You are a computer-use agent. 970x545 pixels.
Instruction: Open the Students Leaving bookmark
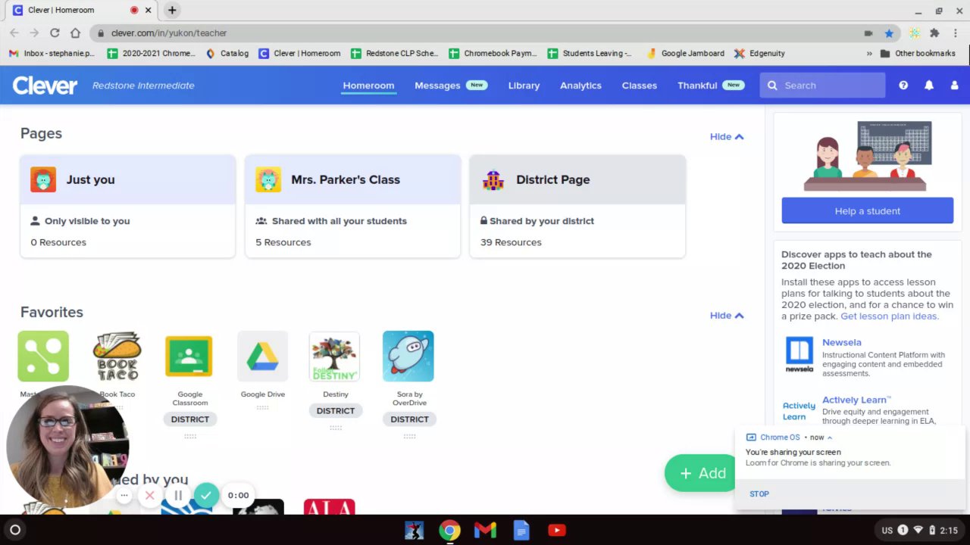[x=590, y=54]
